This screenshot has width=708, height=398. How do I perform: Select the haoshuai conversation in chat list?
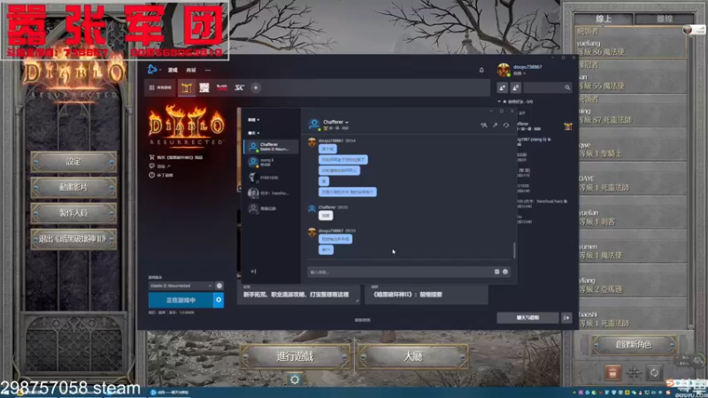click(271, 193)
